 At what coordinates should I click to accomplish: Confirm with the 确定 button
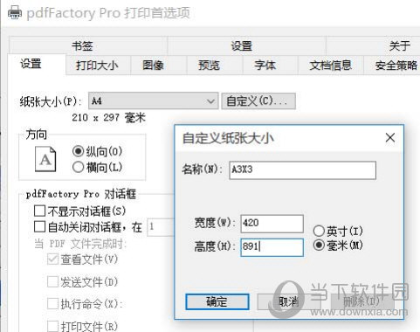(x=217, y=301)
